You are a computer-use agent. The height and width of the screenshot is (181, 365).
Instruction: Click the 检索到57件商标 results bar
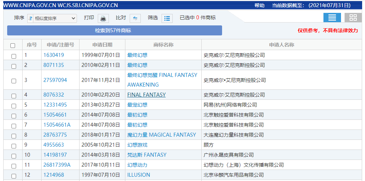coord(114,30)
